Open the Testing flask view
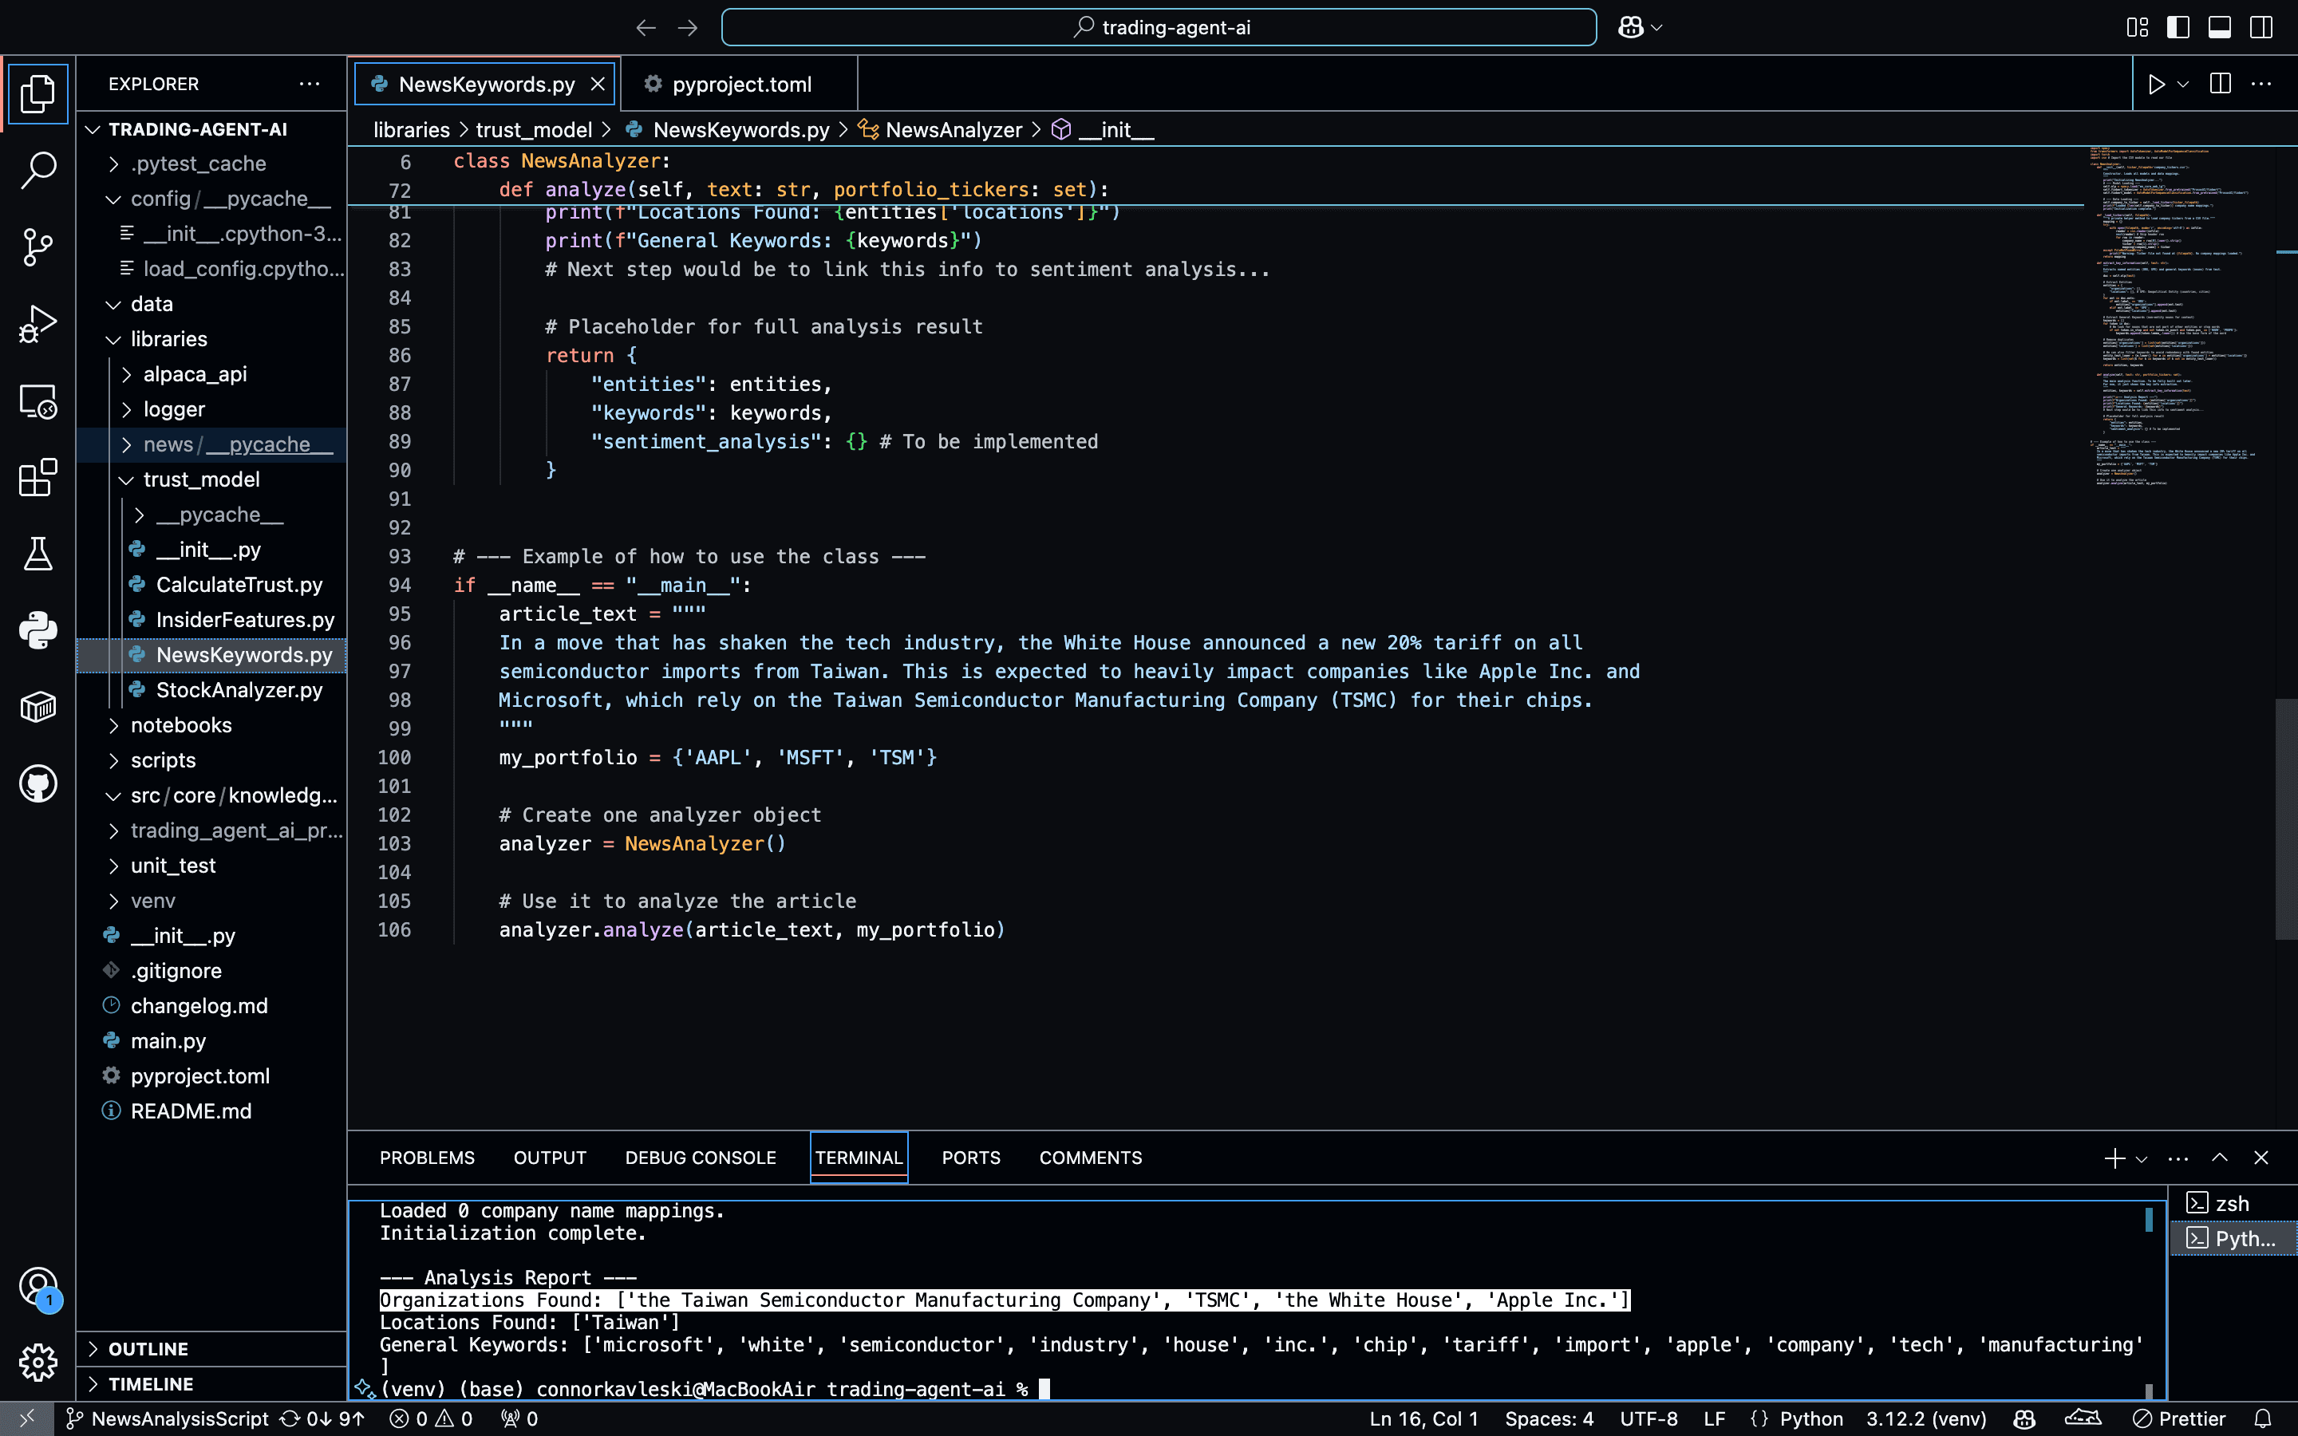 point(38,554)
